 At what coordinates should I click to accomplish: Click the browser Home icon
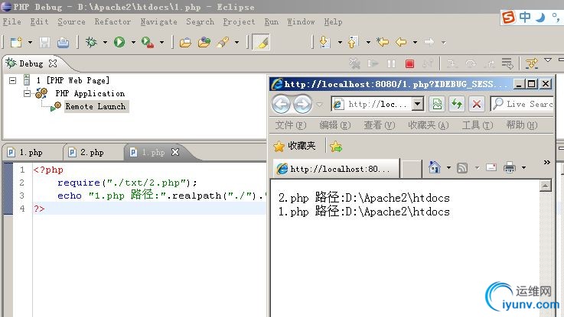pos(435,167)
